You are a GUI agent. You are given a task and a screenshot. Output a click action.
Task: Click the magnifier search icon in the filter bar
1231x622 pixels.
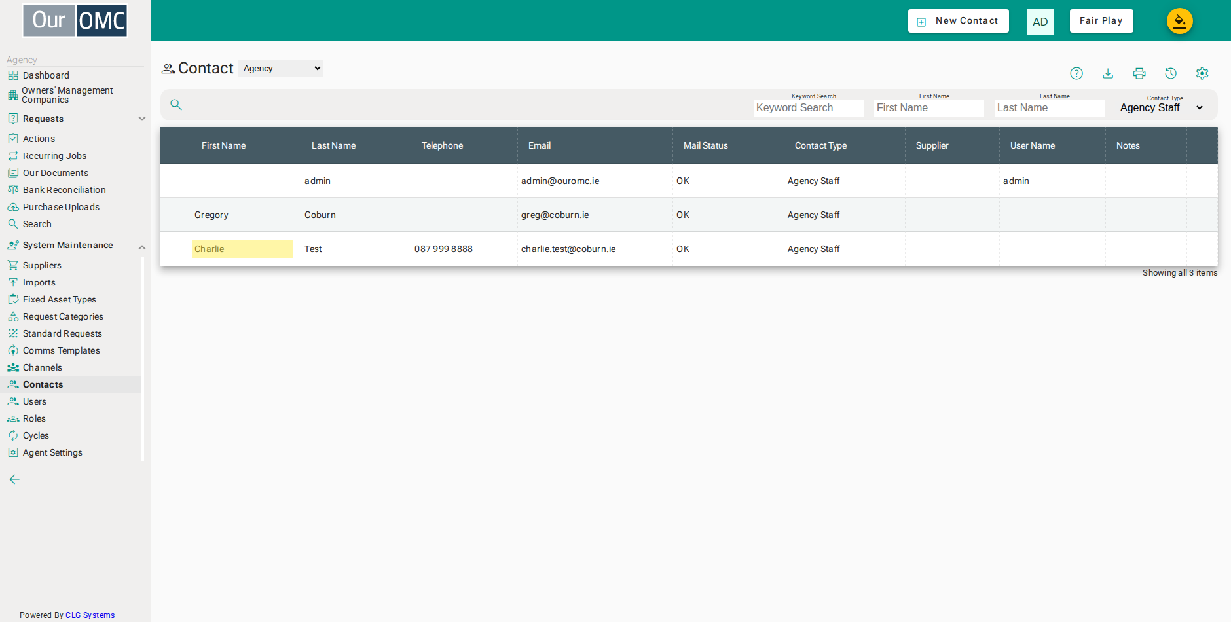(176, 105)
